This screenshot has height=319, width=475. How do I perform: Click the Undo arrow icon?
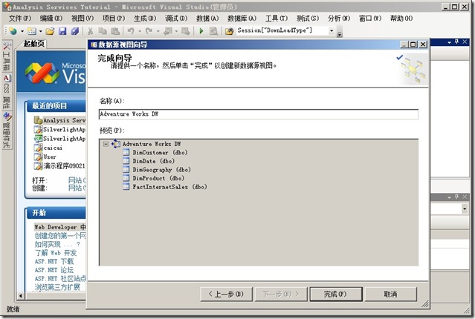131,31
